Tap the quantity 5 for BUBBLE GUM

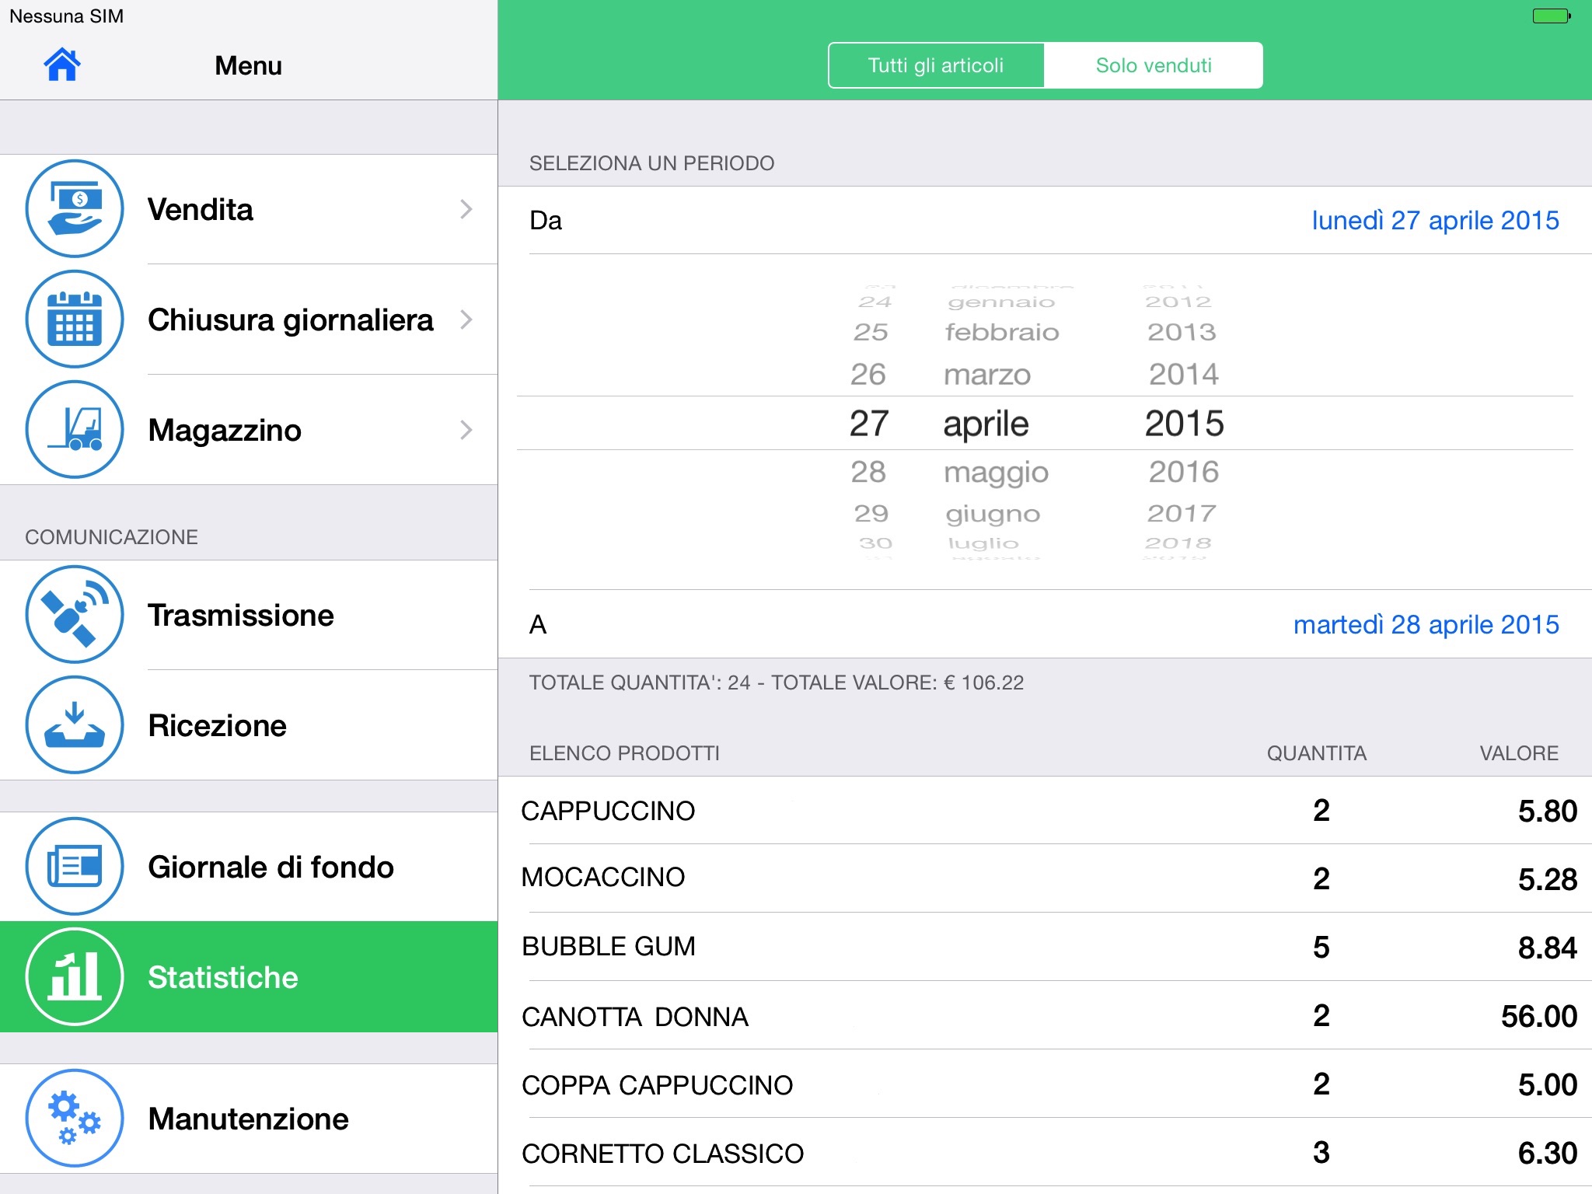[1321, 947]
